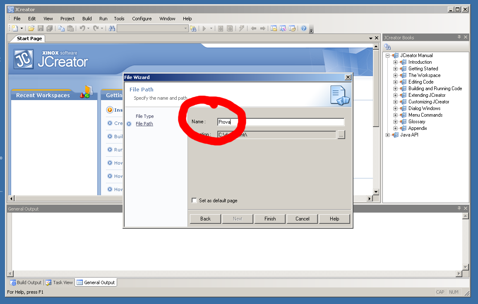
Task: Click the blue Help question mark icon
Action: pos(304,29)
